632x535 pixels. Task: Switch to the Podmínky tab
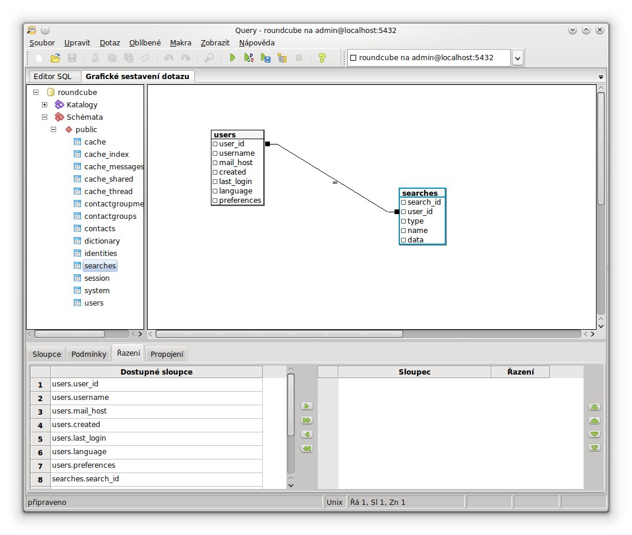(x=89, y=355)
